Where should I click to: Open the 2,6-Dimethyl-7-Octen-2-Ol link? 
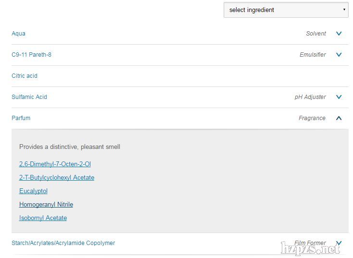(55, 164)
